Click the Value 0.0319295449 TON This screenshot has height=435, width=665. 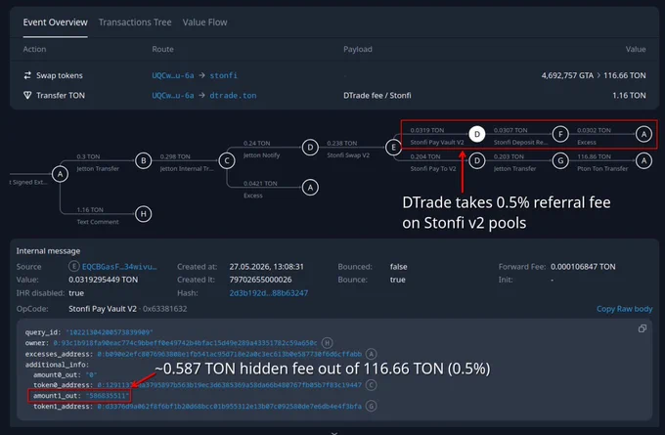coord(103,280)
